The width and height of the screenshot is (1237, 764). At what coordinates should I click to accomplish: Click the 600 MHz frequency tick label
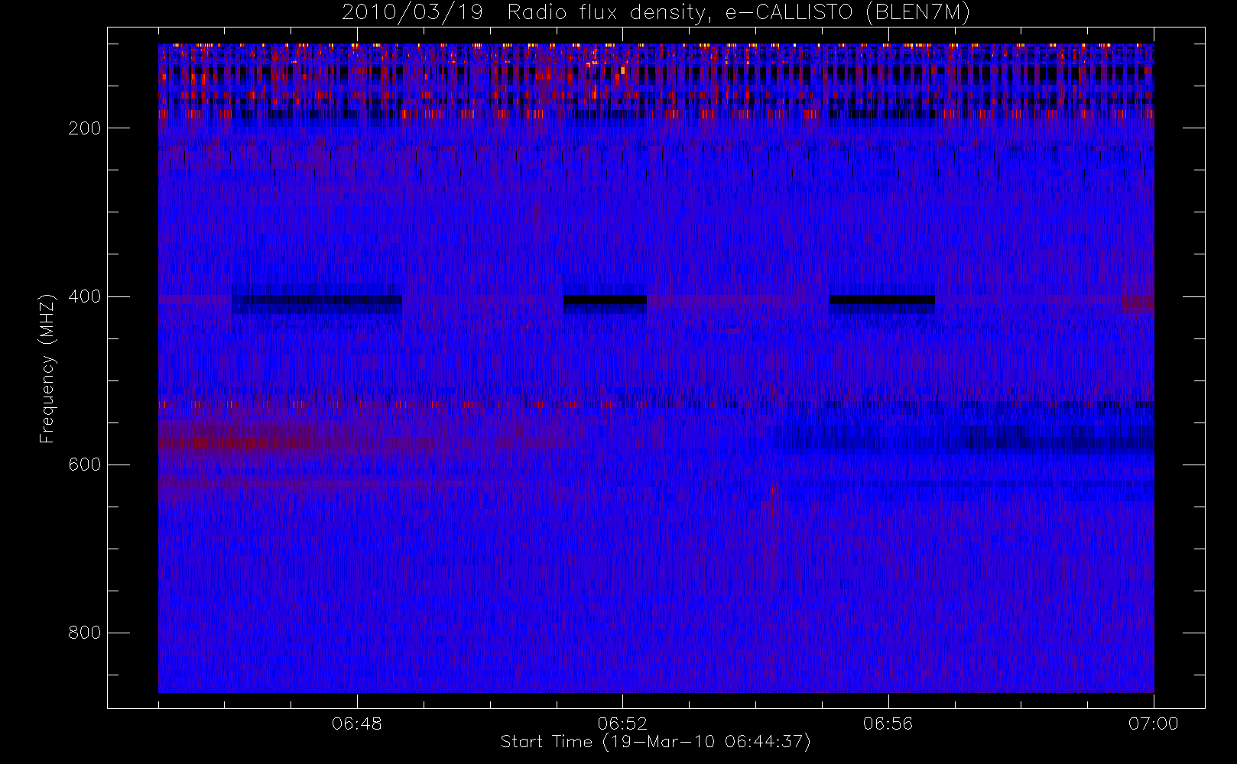coord(84,465)
